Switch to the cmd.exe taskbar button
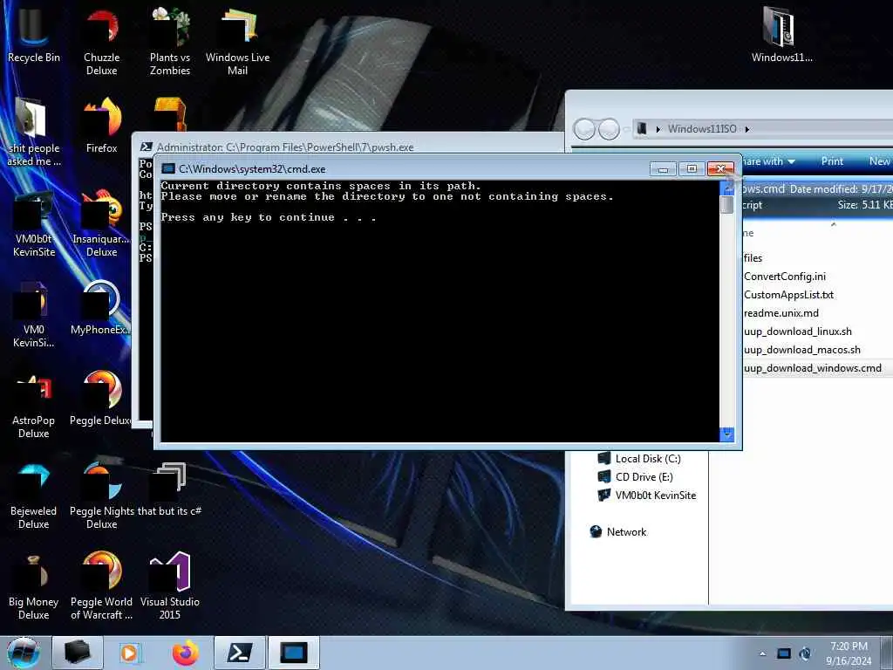893x670 pixels. tap(294, 653)
